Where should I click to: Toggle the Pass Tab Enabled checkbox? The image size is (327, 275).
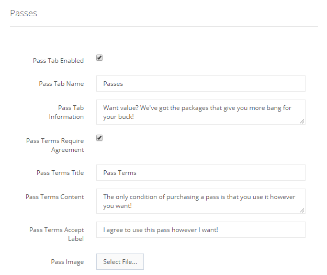point(99,58)
